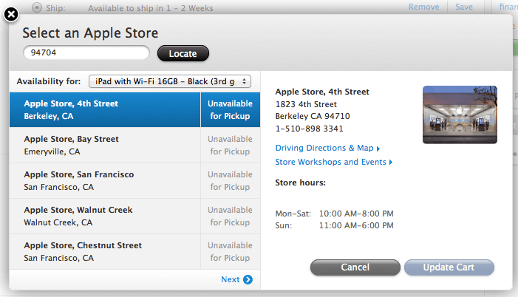518x297 pixels.
Task: Click the Store hours: label
Action: (x=300, y=182)
